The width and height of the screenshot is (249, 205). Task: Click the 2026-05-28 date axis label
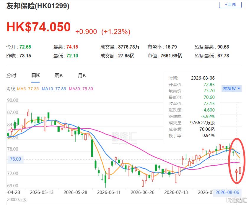pyautogui.click(x=75, y=193)
